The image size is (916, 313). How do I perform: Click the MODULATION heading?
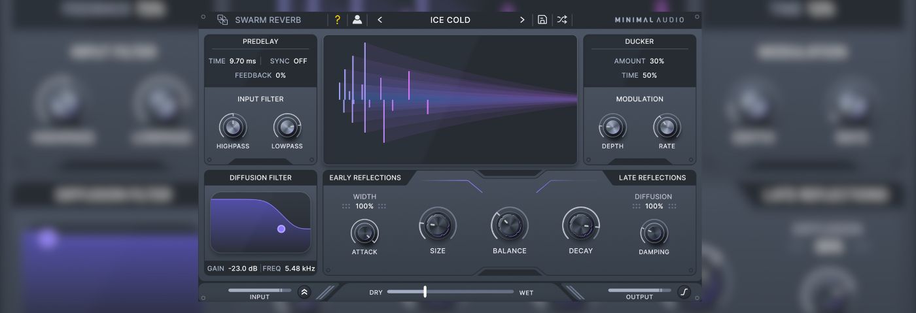pyautogui.click(x=640, y=99)
